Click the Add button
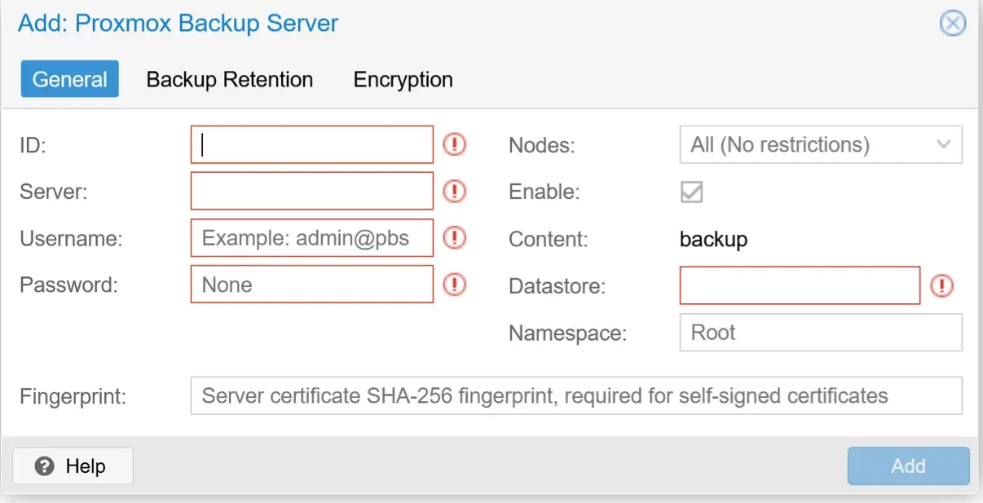The image size is (983, 503). (908, 466)
